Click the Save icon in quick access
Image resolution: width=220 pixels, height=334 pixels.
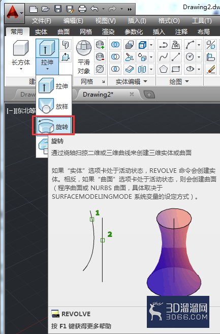58,9
